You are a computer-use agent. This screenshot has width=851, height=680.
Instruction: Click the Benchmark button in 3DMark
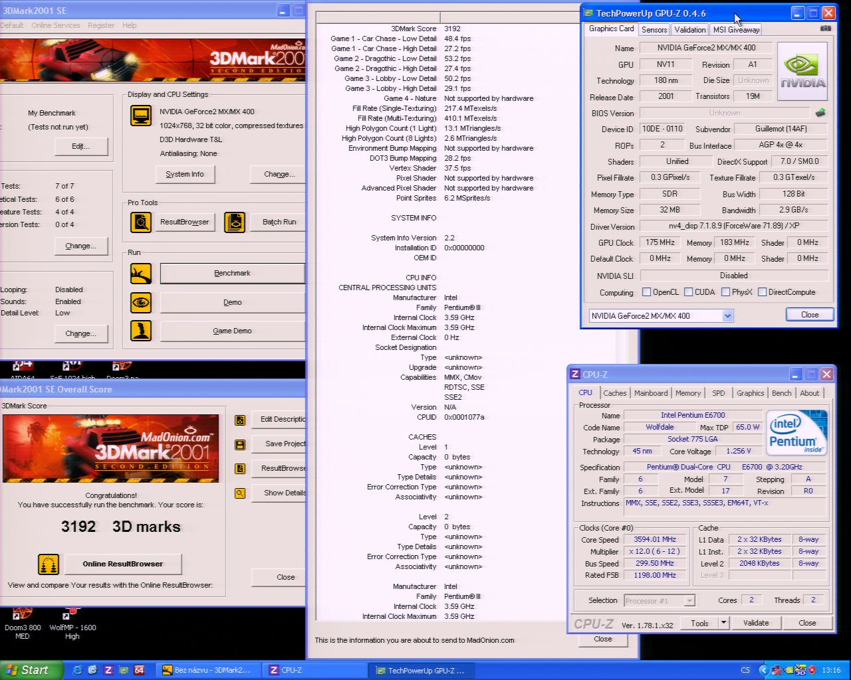click(x=232, y=273)
